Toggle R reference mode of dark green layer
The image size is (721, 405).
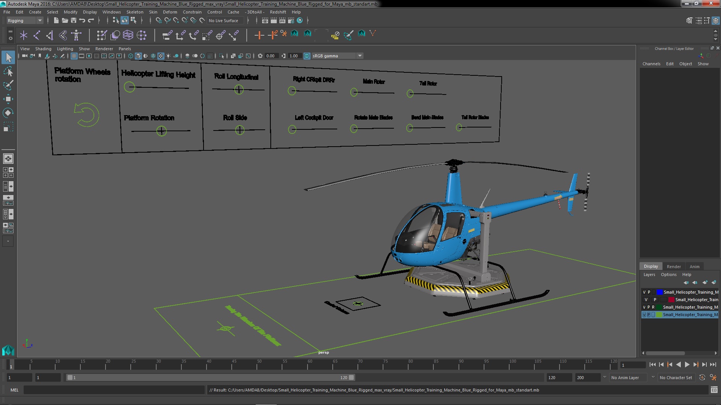click(653, 307)
